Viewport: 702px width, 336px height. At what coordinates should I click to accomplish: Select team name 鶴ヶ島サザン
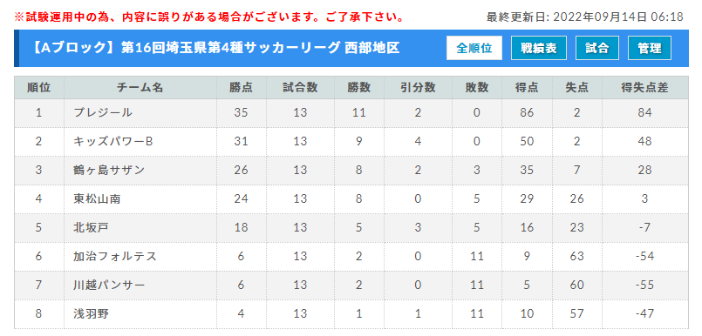coord(109,170)
